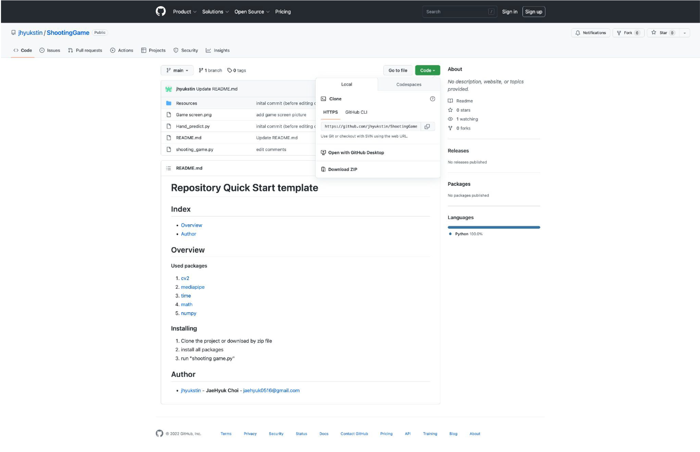Viewport: 700px width, 452px height.
Task: Open the Projects tab
Action: click(x=154, y=50)
